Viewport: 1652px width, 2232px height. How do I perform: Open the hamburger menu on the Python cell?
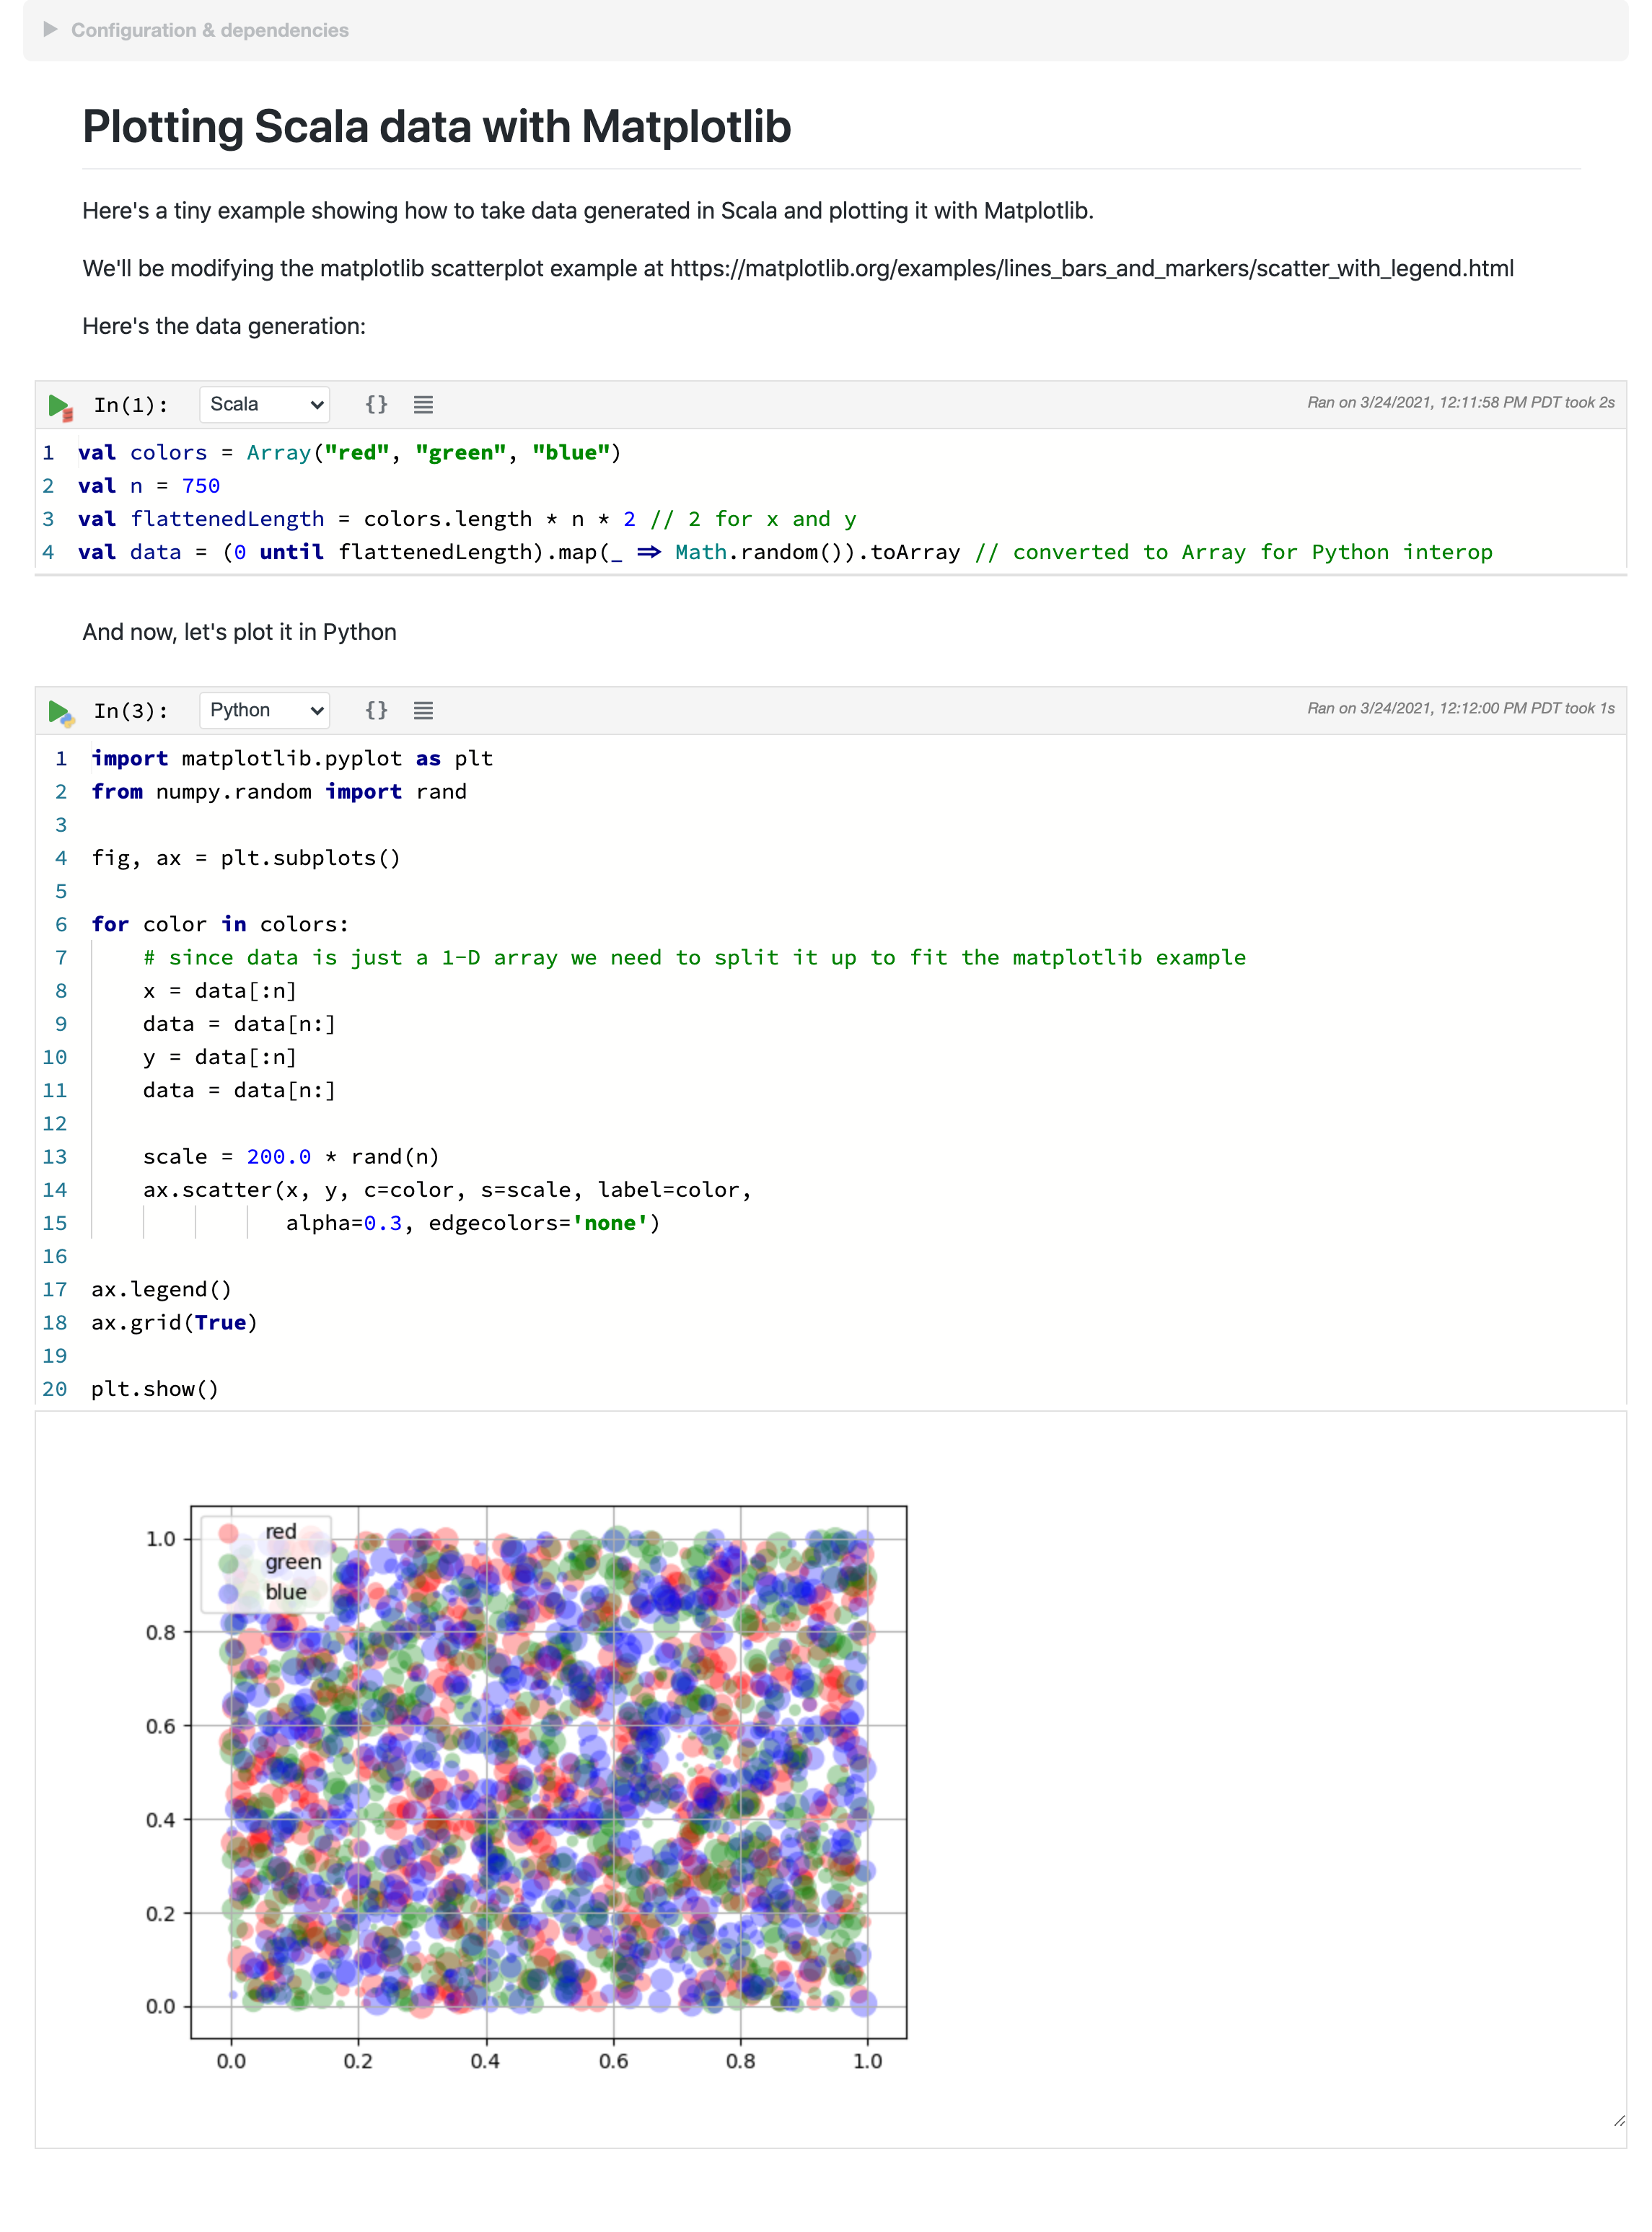[423, 711]
